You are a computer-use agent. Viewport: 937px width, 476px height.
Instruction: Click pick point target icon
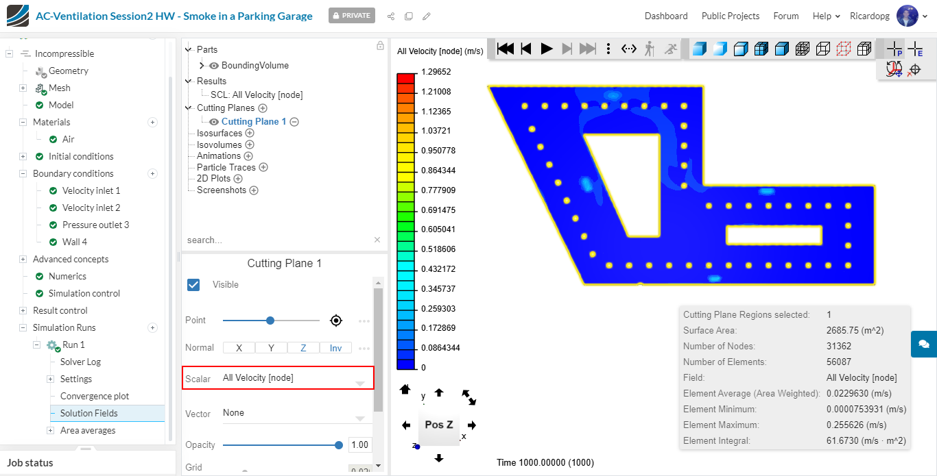[x=336, y=321]
